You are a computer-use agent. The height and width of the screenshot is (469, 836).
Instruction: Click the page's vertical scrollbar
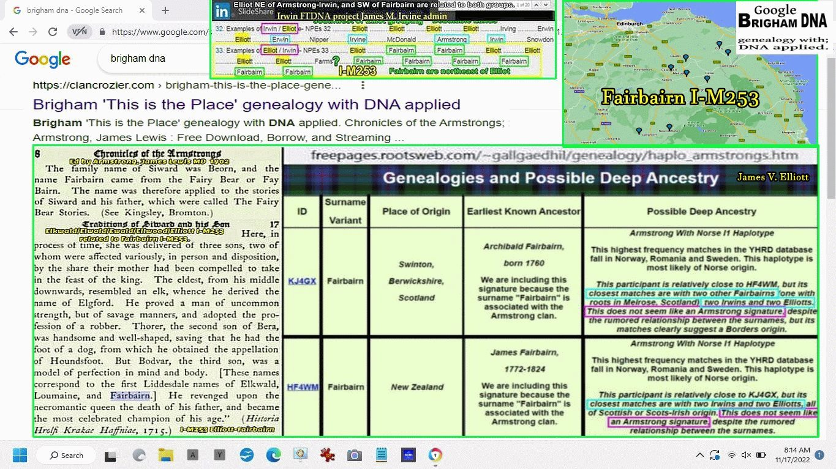tap(830, 183)
